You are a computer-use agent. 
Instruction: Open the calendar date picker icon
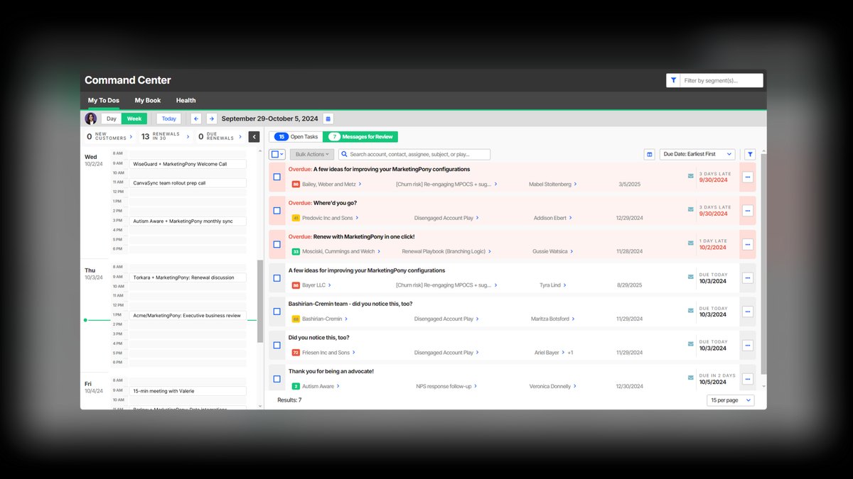328,119
